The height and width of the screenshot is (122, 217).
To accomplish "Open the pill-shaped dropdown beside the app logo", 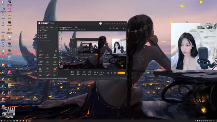I will pyautogui.click(x=52, y=23).
